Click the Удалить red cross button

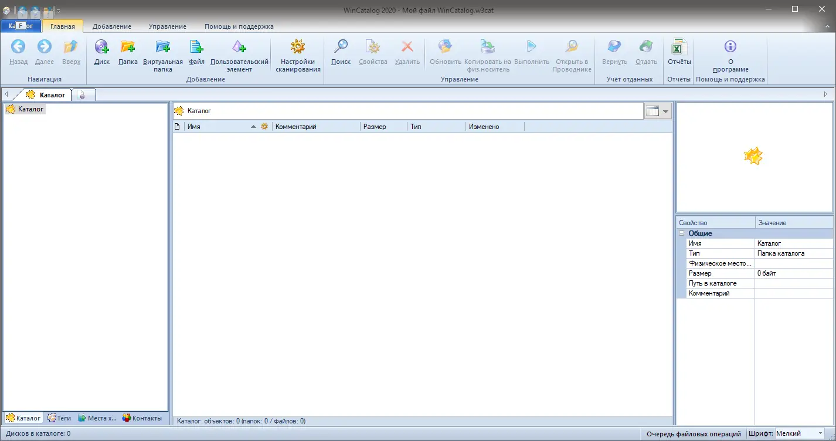(407, 52)
